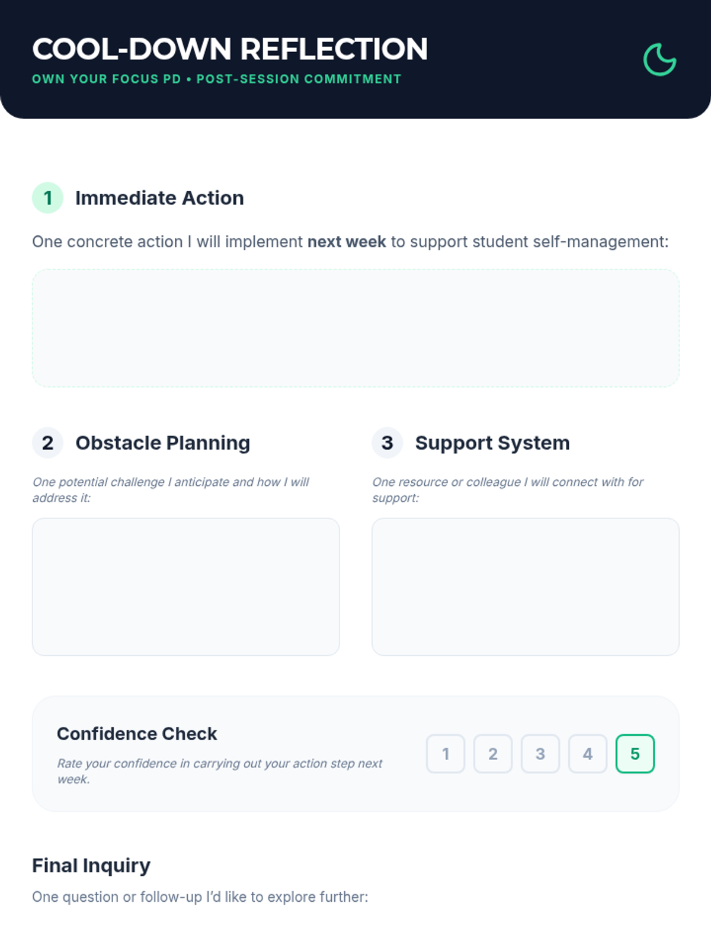The image size is (711, 948).
Task: Select confidence rating 2
Action: (493, 754)
